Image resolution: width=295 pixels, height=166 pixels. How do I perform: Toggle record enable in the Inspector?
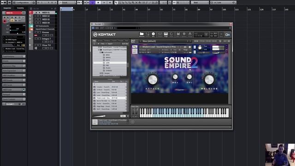[x=5, y=21]
